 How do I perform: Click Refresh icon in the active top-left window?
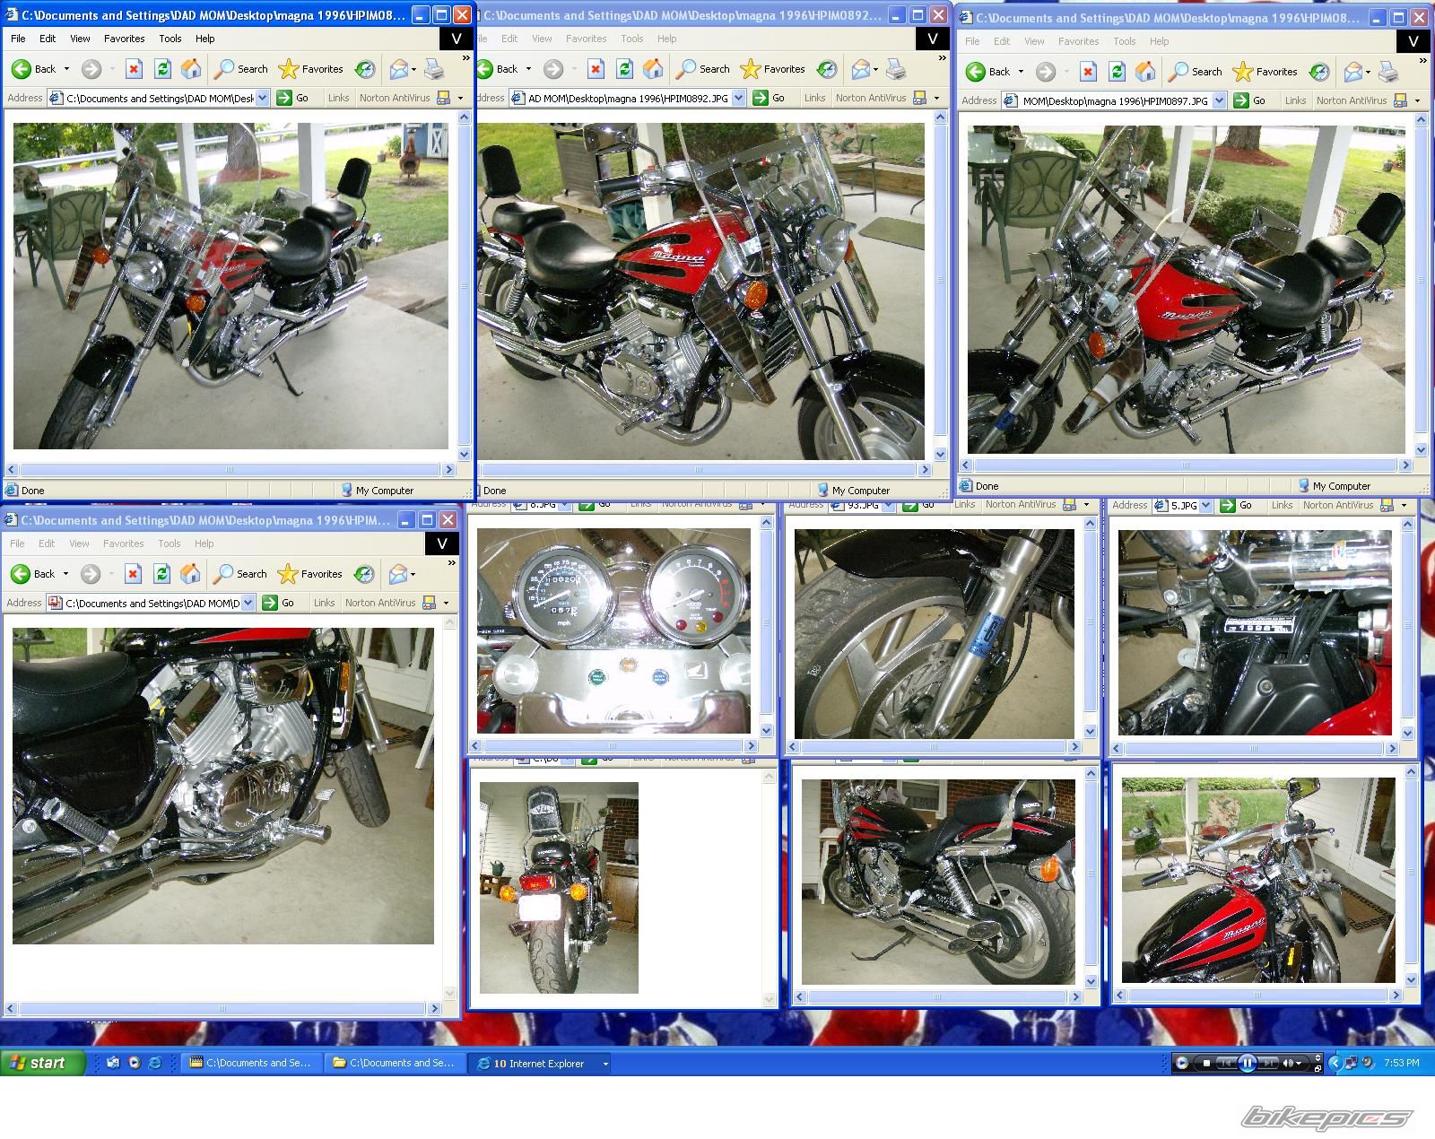pos(162,69)
